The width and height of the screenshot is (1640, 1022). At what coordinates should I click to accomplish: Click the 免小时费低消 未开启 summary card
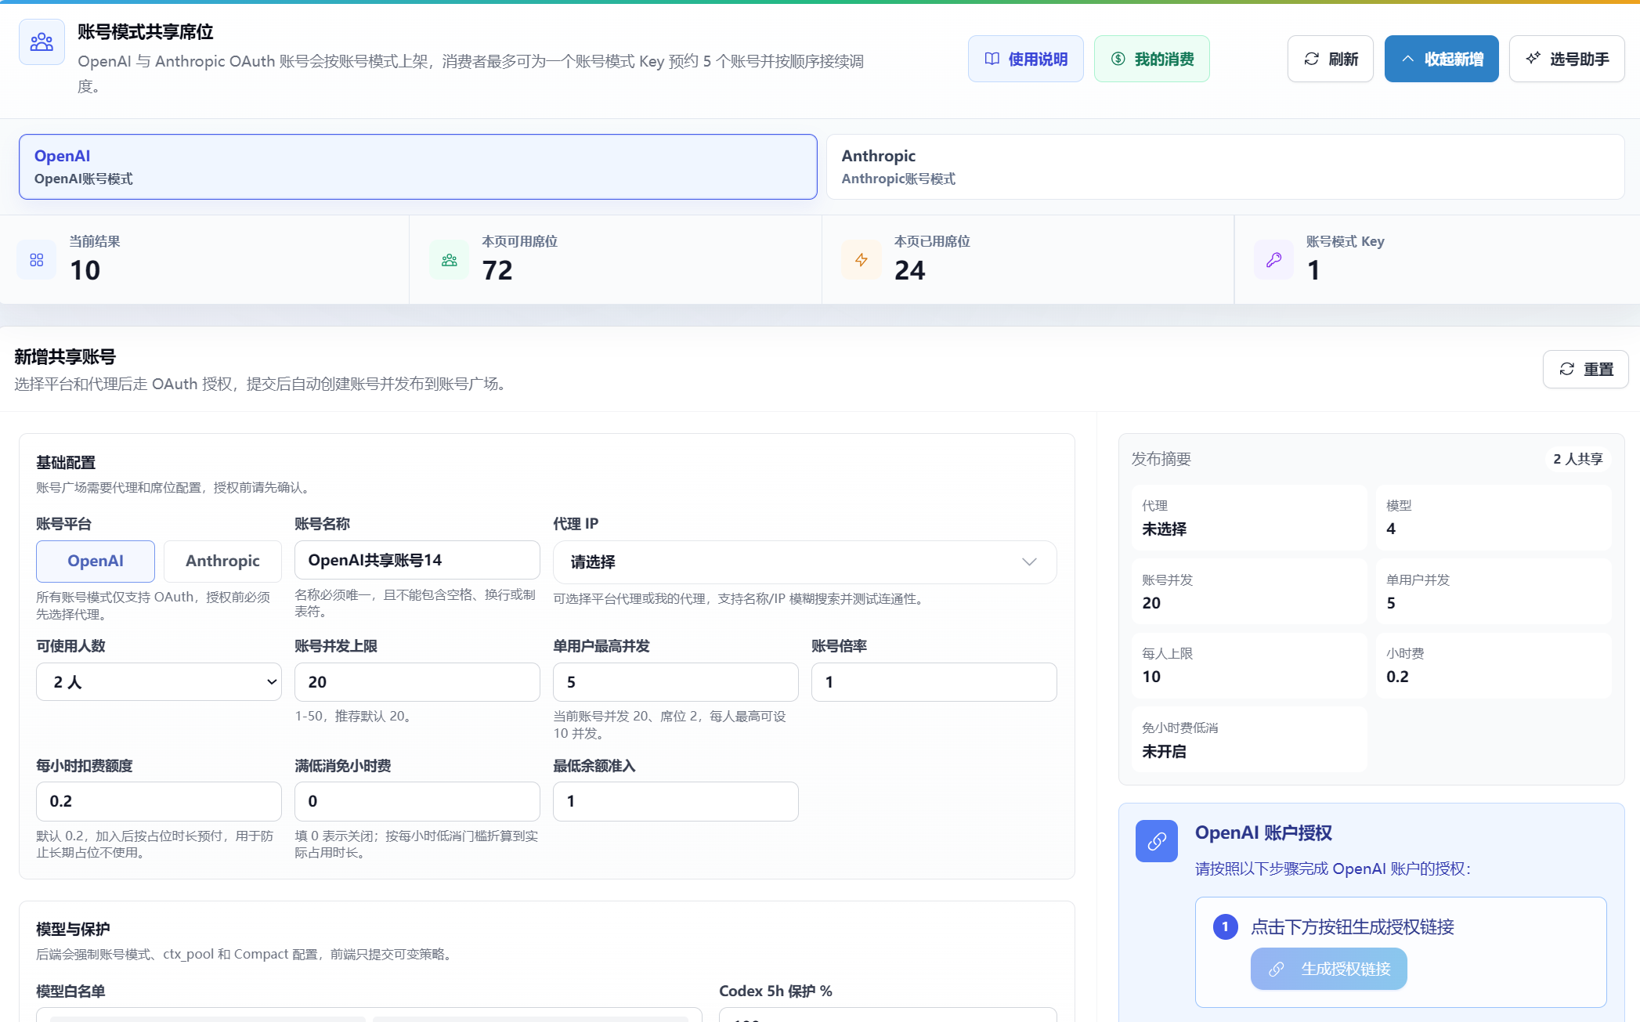pos(1249,739)
